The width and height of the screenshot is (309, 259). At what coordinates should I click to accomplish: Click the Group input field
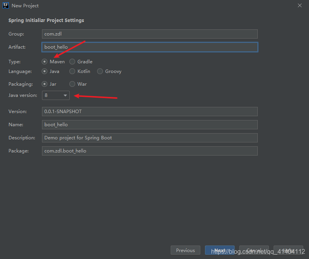click(x=150, y=34)
